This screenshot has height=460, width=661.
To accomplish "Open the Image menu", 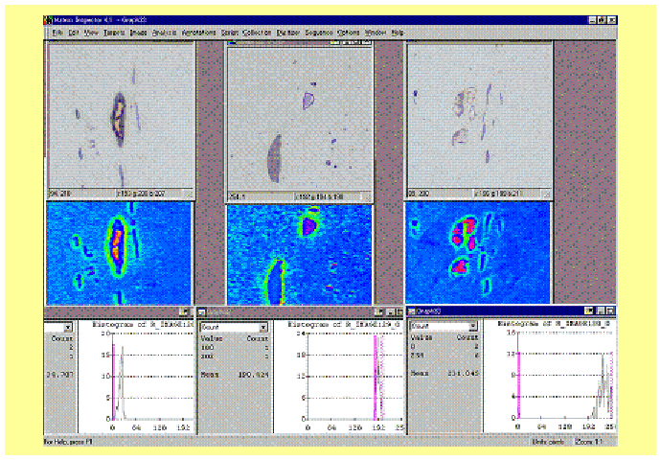I will coord(138,33).
